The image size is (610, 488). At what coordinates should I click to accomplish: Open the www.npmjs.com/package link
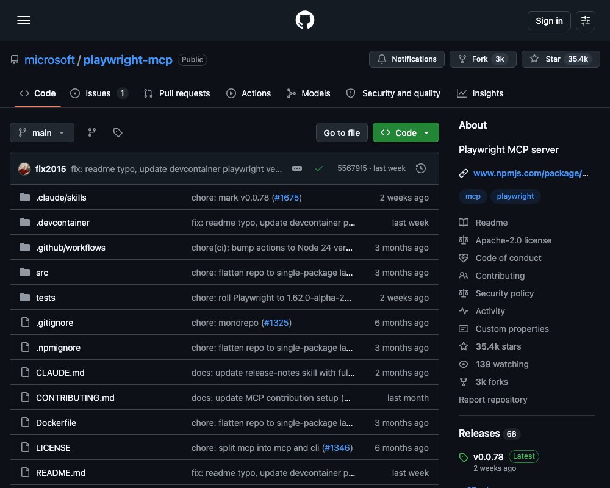531,173
